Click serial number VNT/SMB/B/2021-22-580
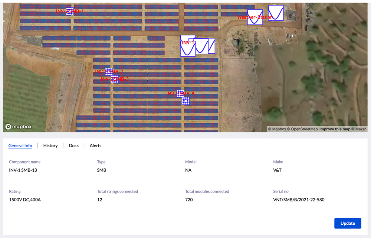Screen dimensions: 371x238 pyautogui.click(x=299, y=200)
